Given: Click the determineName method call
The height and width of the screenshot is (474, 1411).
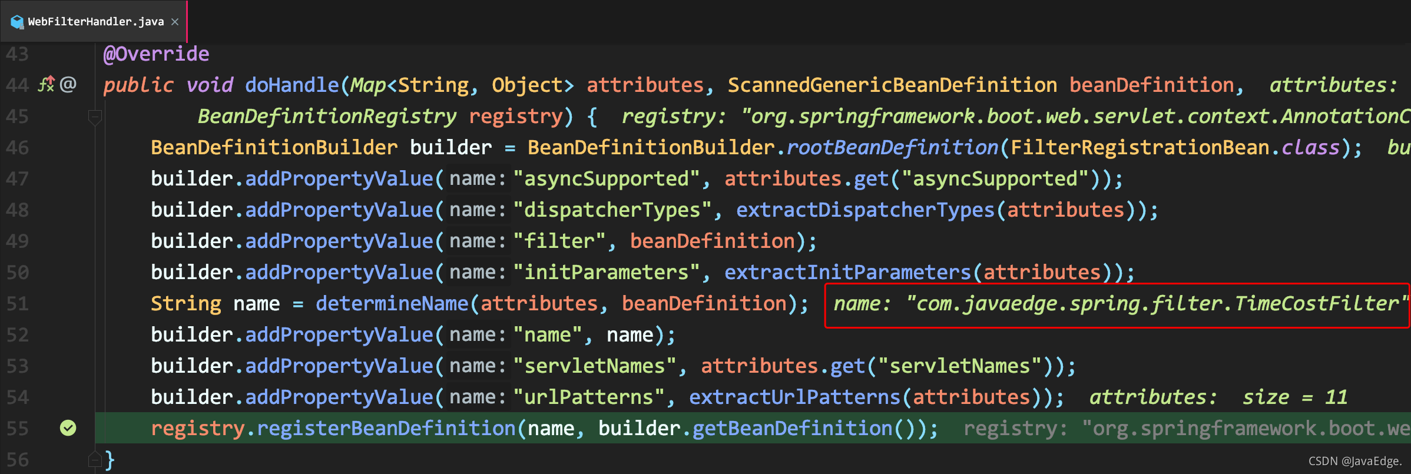Looking at the screenshot, I should pos(392,304).
